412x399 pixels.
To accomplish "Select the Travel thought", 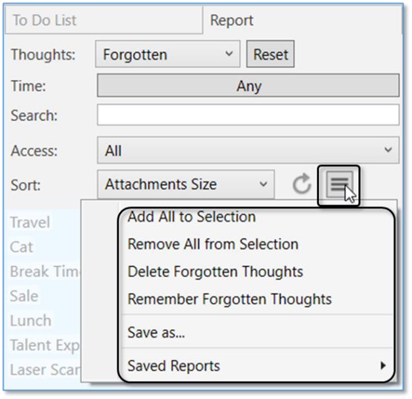I will point(30,222).
